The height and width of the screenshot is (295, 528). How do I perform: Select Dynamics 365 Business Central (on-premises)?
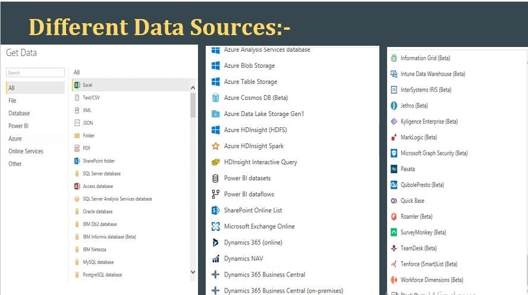click(284, 291)
